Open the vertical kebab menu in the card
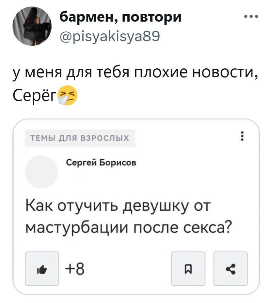272x303 pixels. point(242,136)
